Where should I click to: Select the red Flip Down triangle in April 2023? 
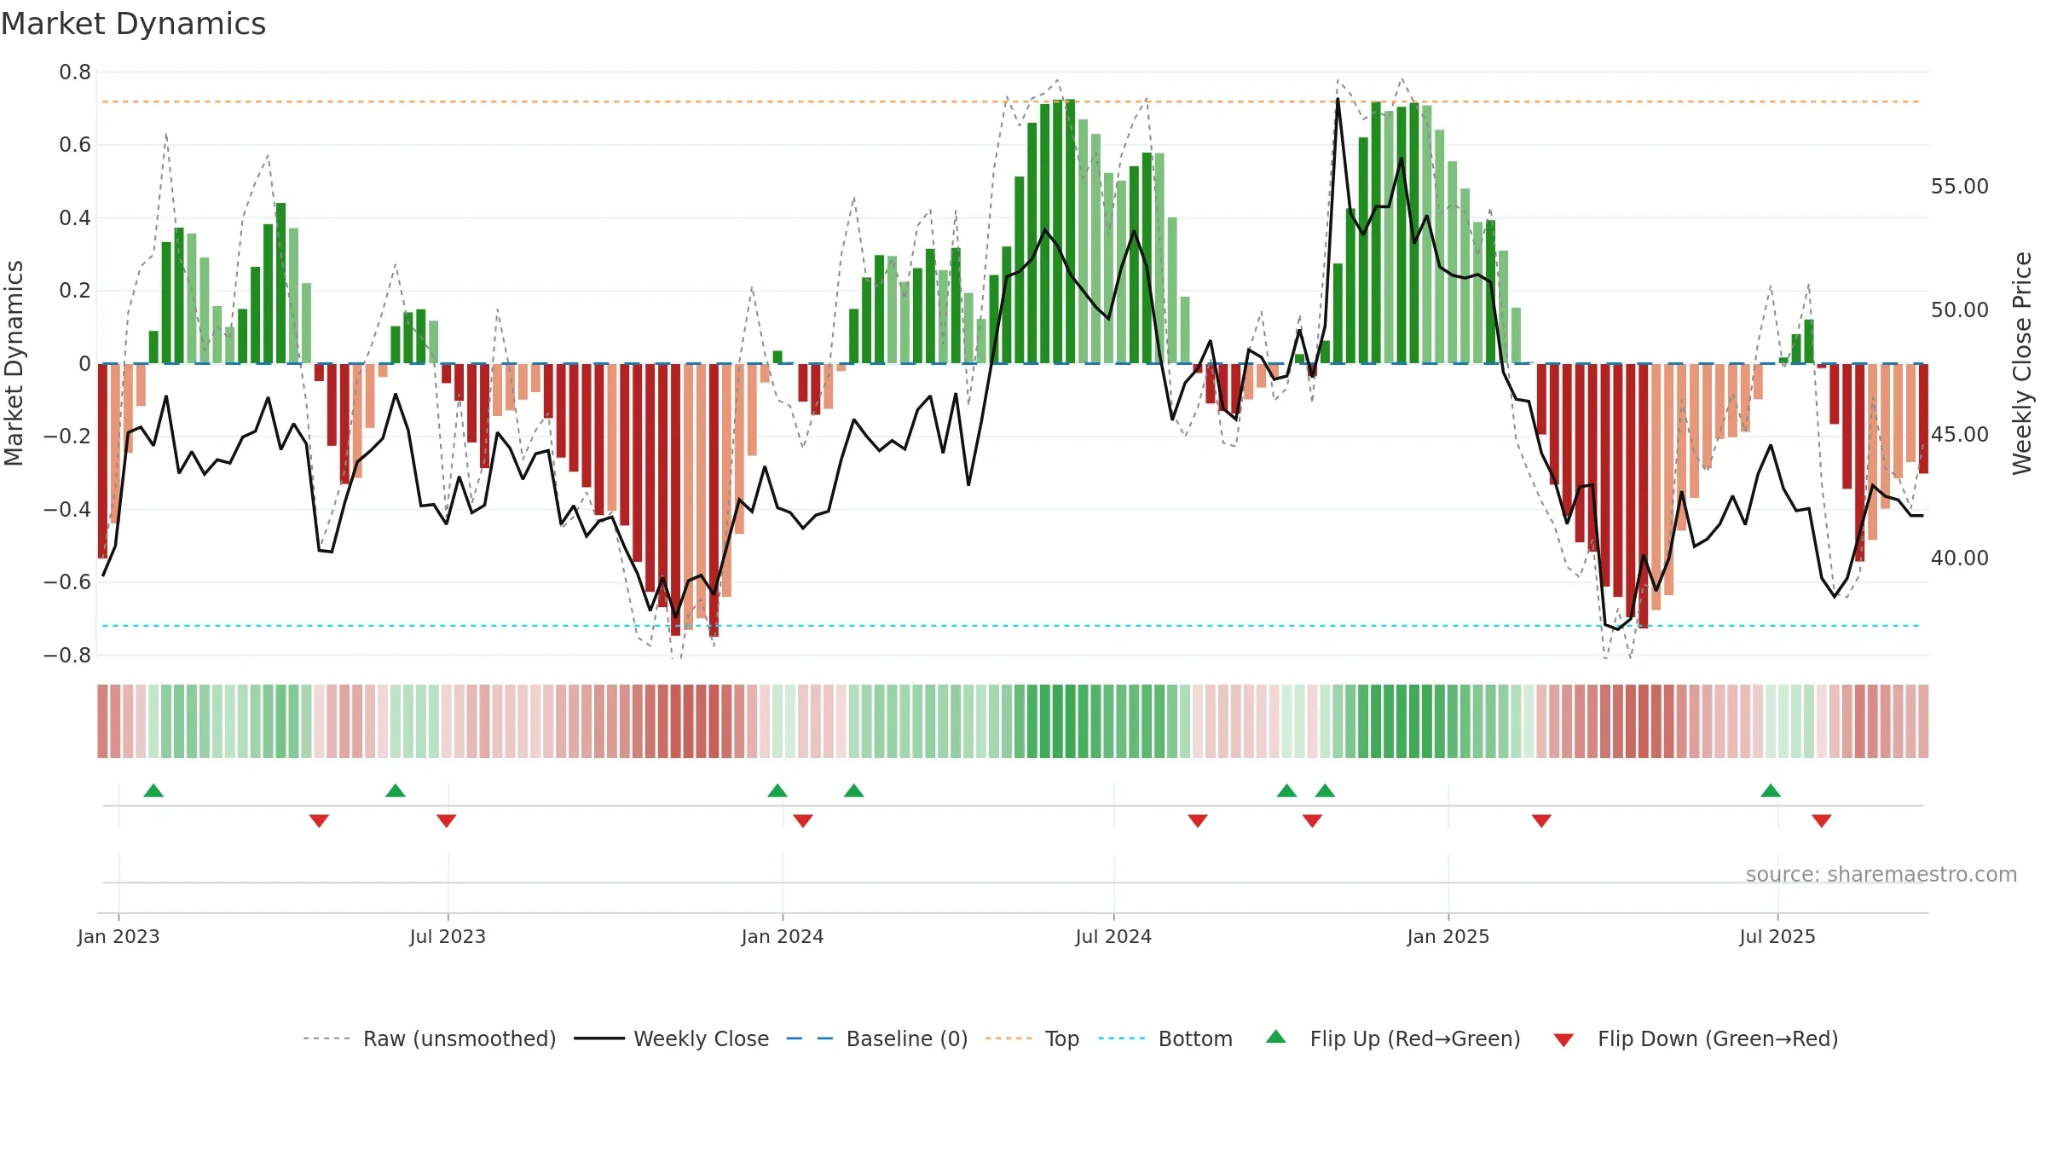(x=320, y=821)
